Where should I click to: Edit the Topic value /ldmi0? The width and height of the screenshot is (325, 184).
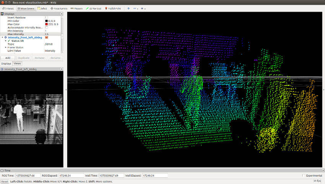click(53, 44)
